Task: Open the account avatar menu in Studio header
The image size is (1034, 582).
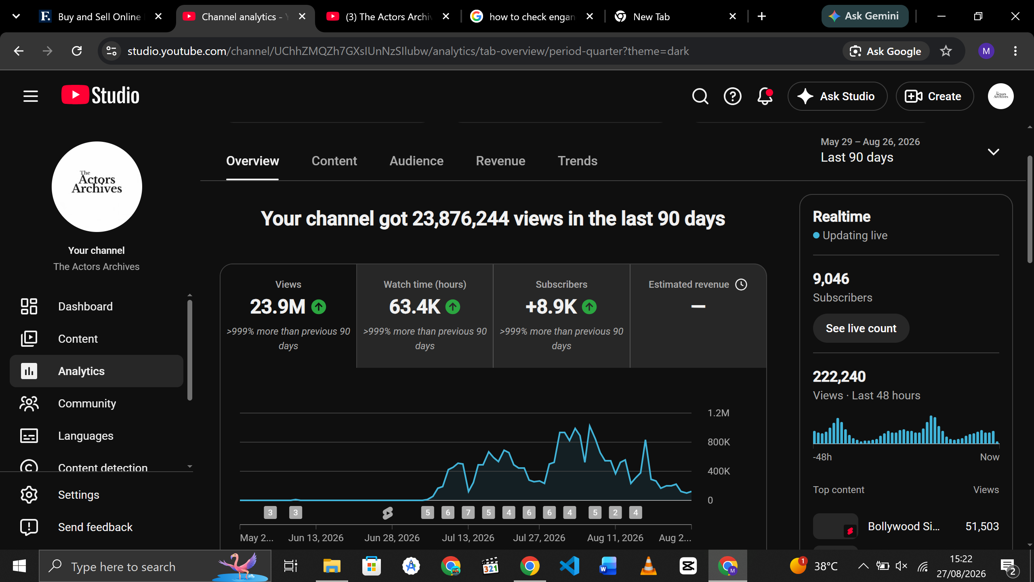Action: pyautogui.click(x=1000, y=96)
